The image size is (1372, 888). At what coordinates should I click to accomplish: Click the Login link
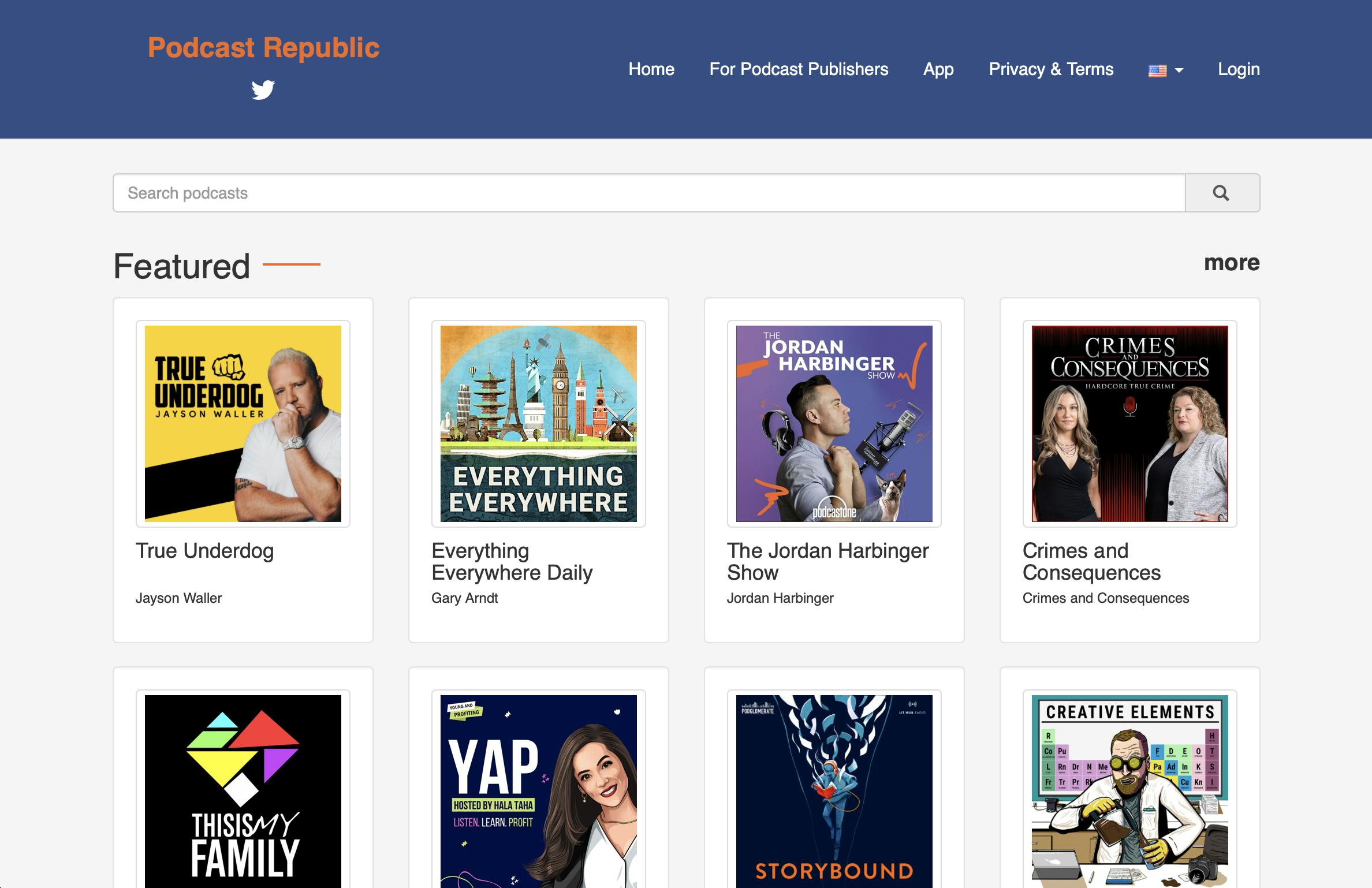tap(1239, 69)
